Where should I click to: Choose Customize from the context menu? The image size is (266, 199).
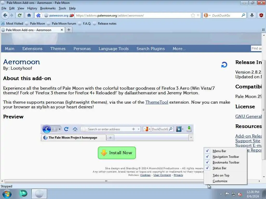coord(225,181)
